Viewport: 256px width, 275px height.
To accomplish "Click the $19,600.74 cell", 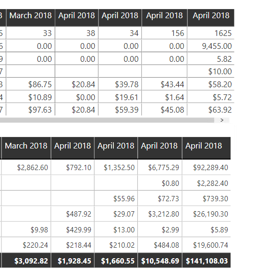I will coord(207,245).
